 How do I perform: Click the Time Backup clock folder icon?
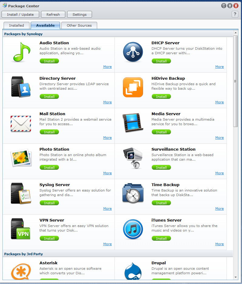(133, 193)
